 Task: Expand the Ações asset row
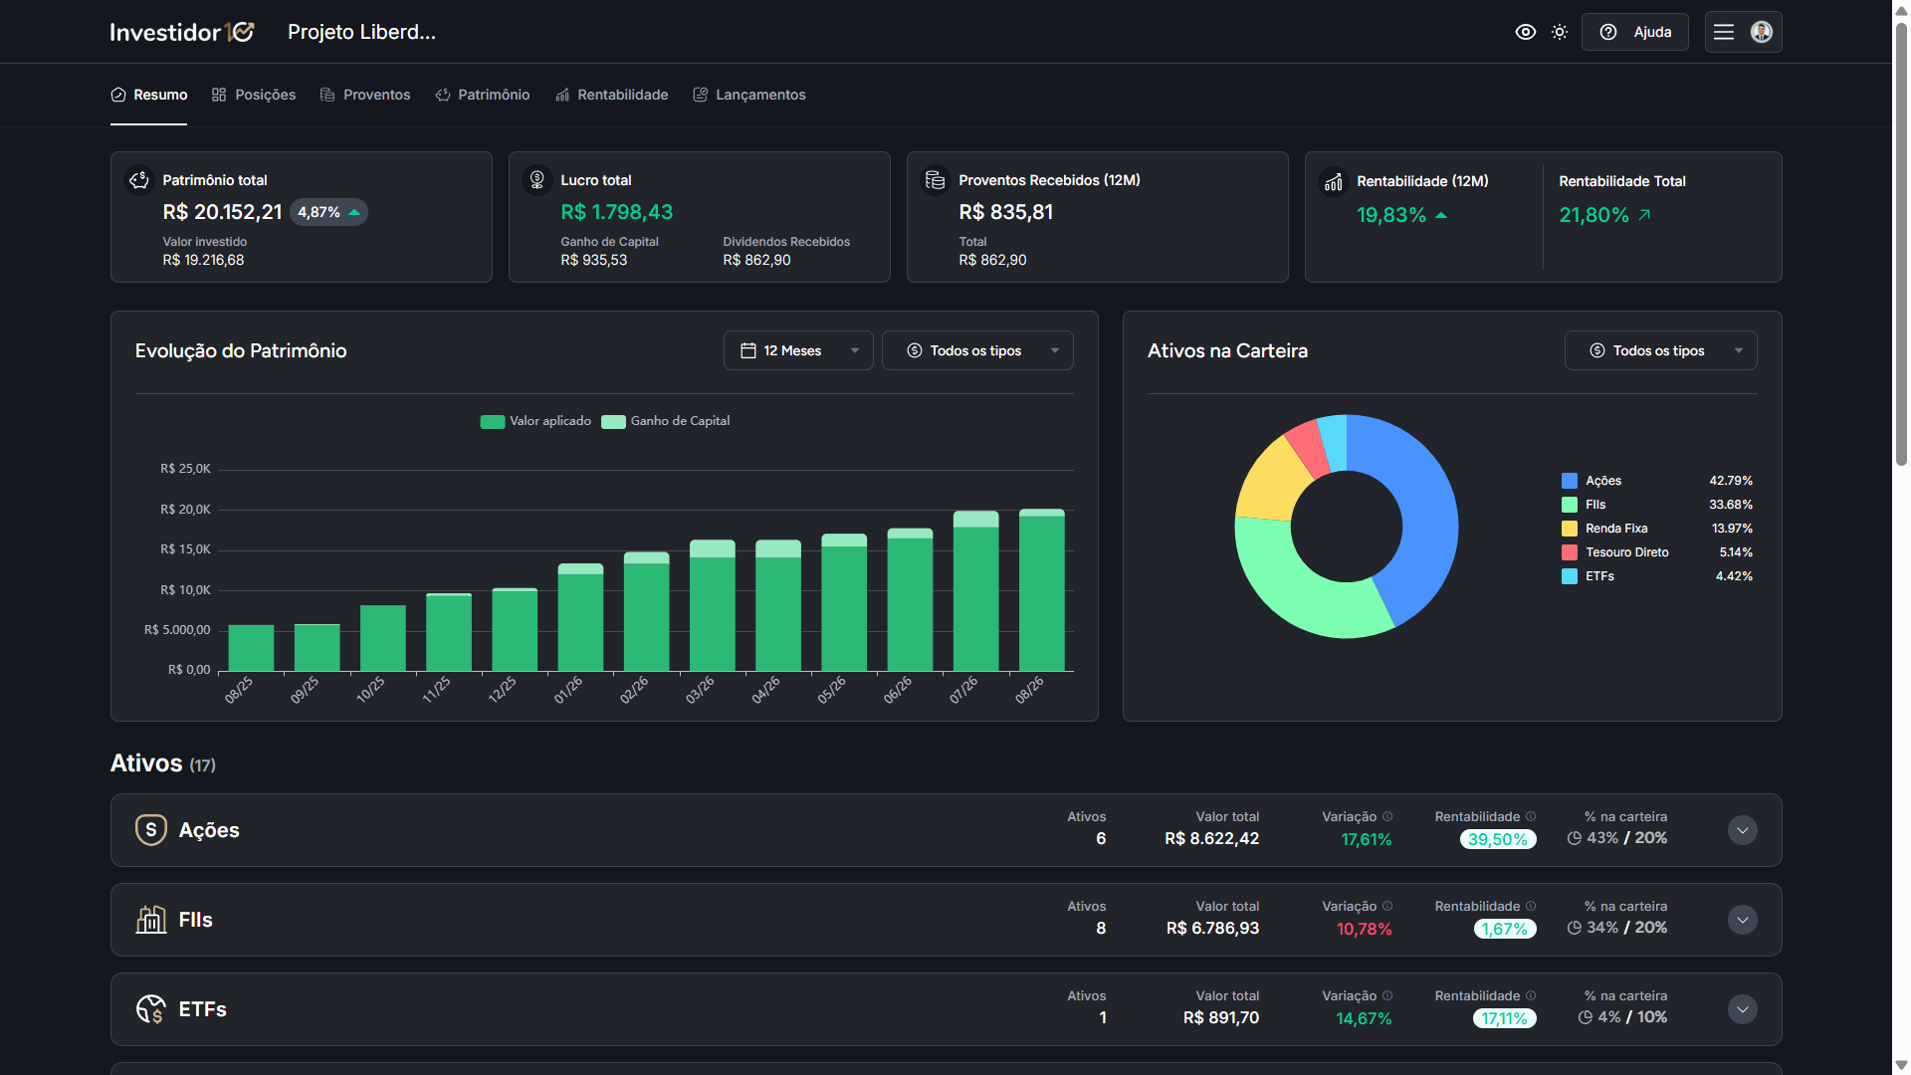[1742, 830]
